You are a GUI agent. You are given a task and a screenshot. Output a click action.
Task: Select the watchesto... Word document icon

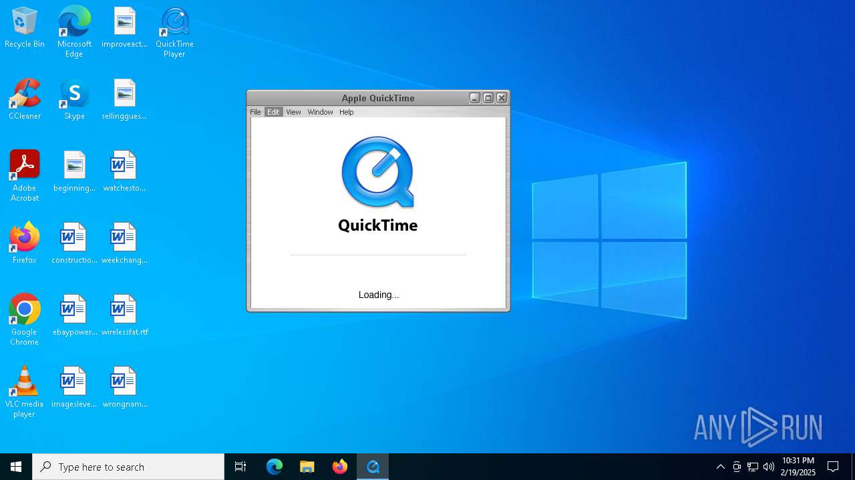[x=124, y=172]
